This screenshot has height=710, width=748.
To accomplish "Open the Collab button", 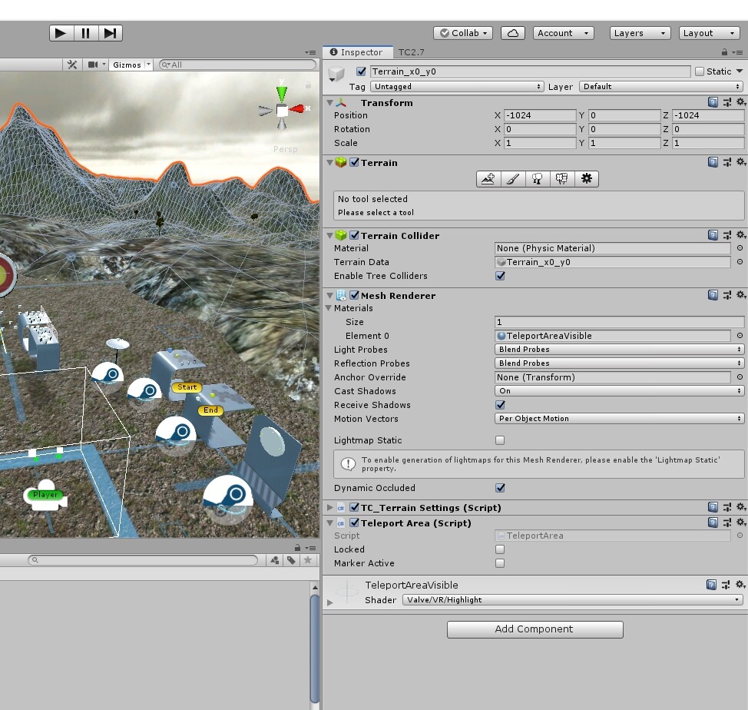I will pos(462,32).
